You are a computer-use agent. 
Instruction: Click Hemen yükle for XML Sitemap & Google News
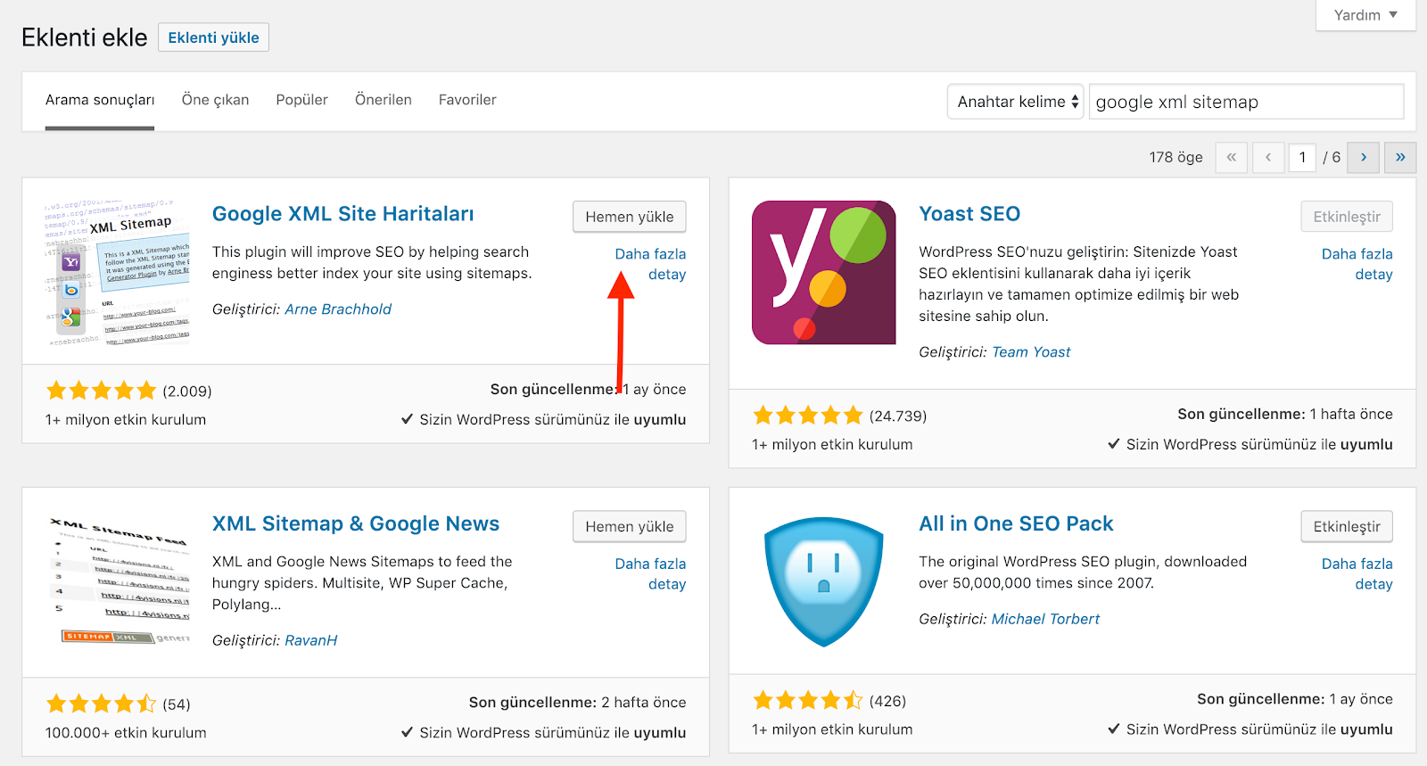click(629, 526)
